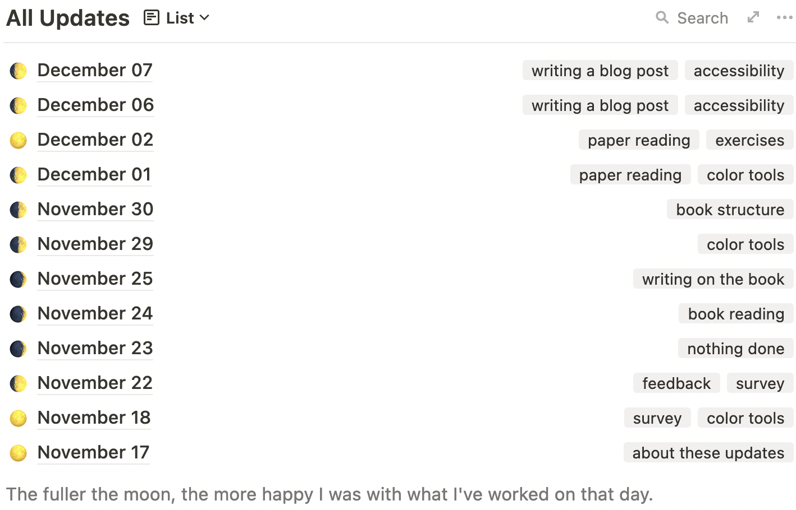Open the three-dot more options menu

784,18
